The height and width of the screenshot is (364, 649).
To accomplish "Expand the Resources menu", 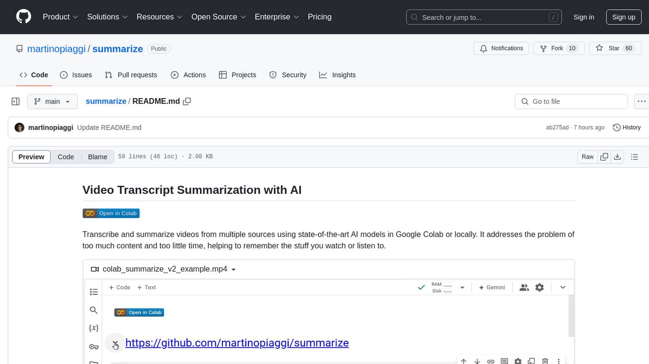I will (x=159, y=17).
